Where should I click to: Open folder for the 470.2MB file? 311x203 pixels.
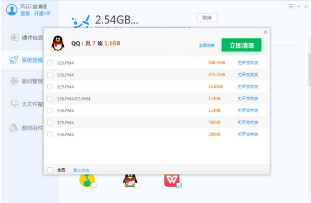248,75
